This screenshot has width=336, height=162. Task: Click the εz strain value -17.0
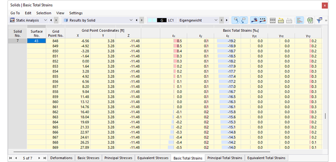tap(227, 86)
